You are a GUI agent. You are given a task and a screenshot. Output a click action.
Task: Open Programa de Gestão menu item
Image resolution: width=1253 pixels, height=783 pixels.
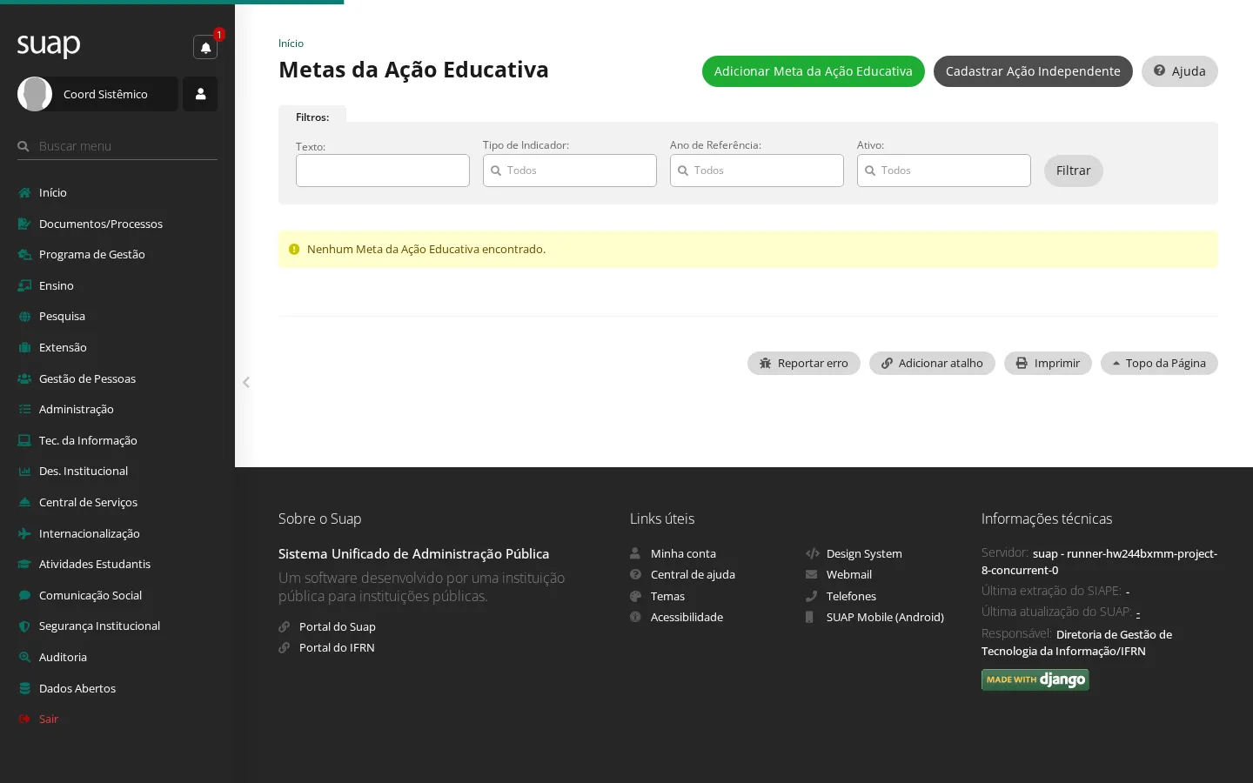(x=117, y=254)
